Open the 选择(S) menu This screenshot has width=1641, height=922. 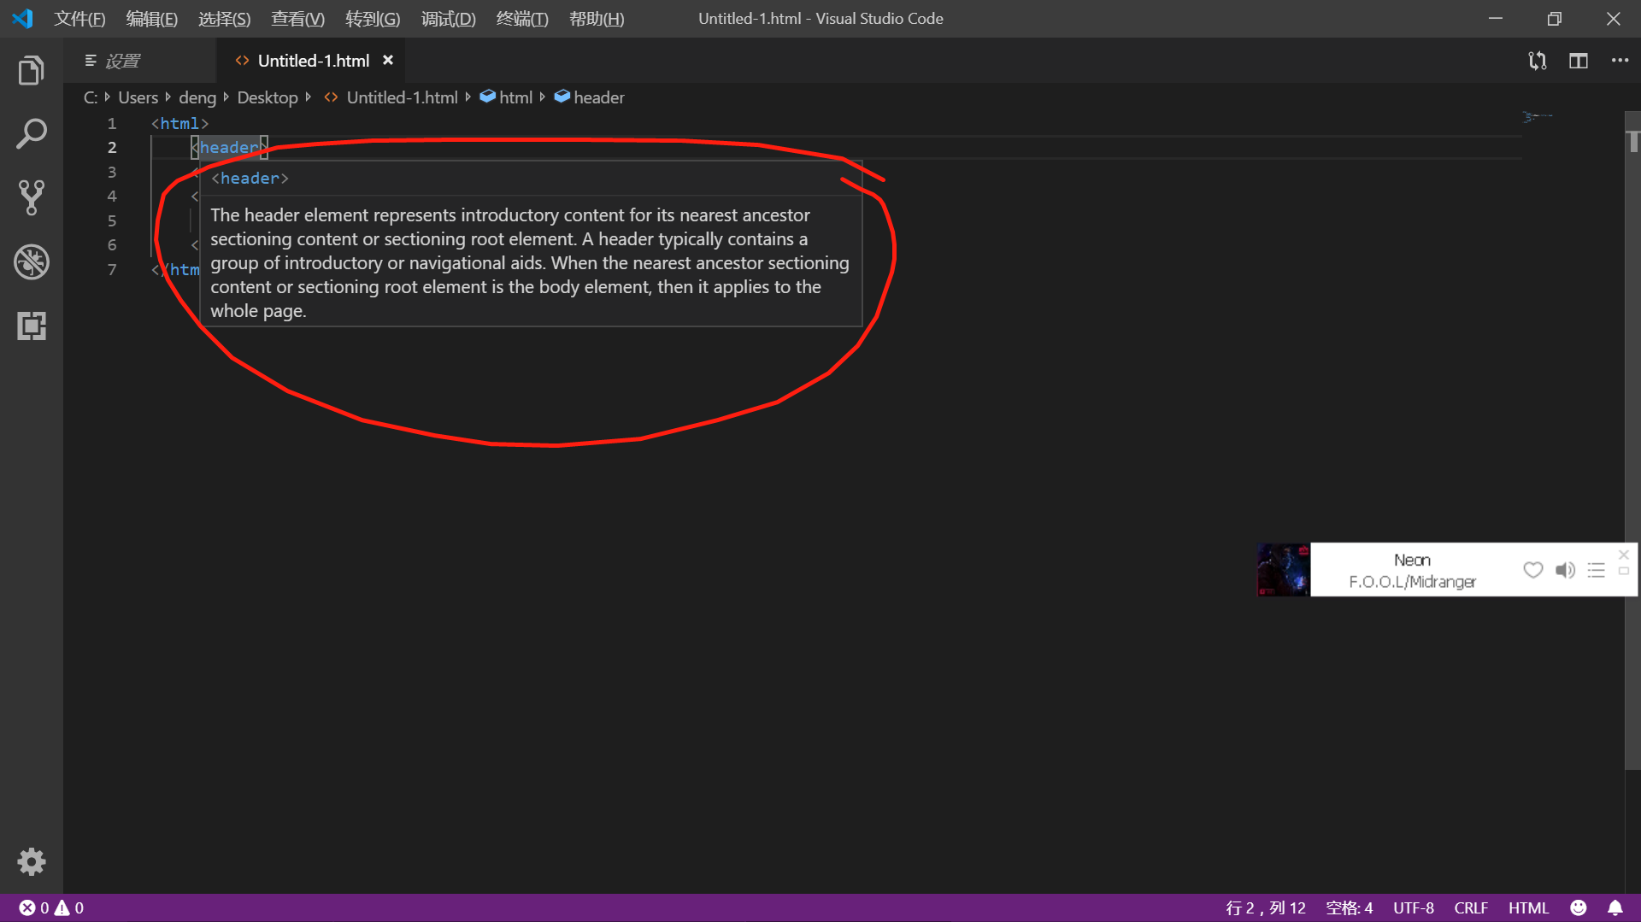[225, 19]
